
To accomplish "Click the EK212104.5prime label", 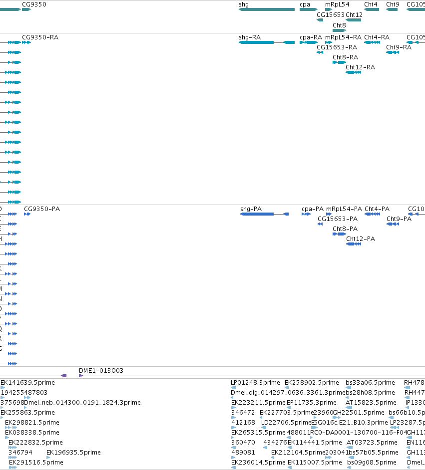I will (298, 453).
